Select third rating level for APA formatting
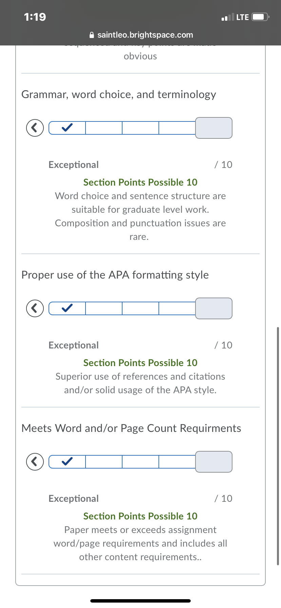 coord(140,308)
